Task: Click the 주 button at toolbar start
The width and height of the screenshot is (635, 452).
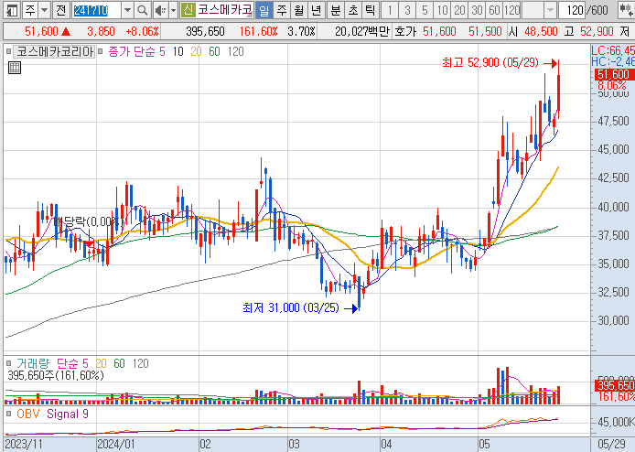Action: (x=30, y=10)
